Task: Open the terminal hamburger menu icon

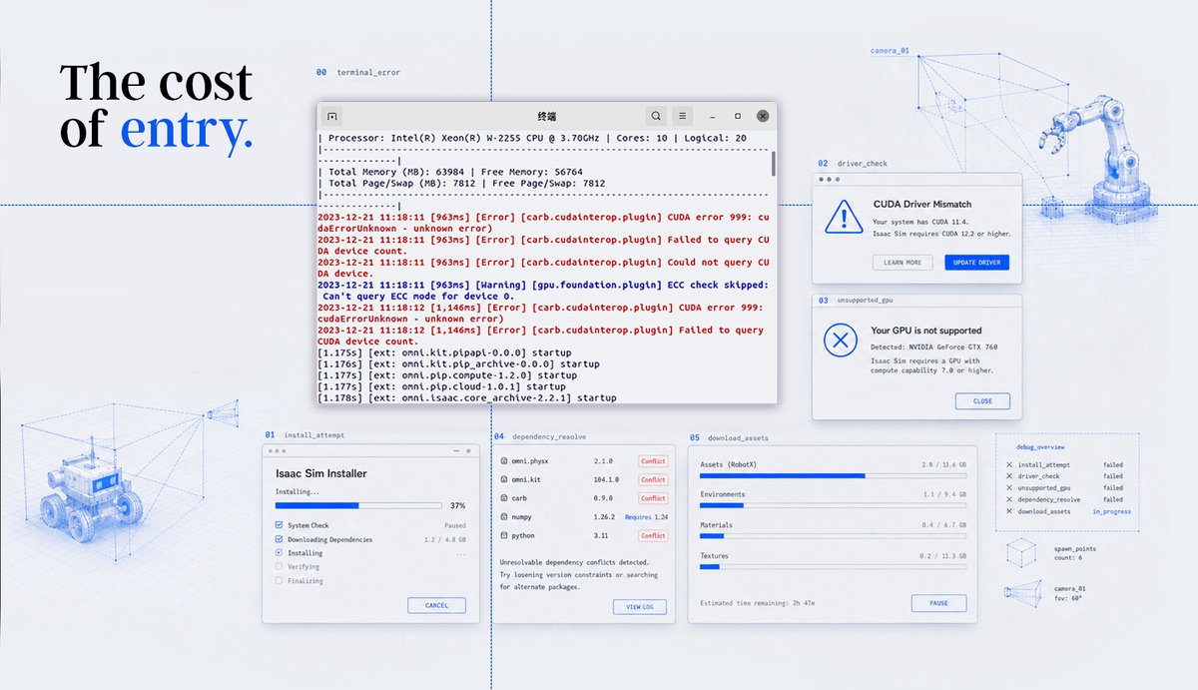Action: pyautogui.click(x=682, y=116)
